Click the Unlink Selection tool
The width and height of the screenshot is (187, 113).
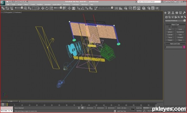coord(7,8)
